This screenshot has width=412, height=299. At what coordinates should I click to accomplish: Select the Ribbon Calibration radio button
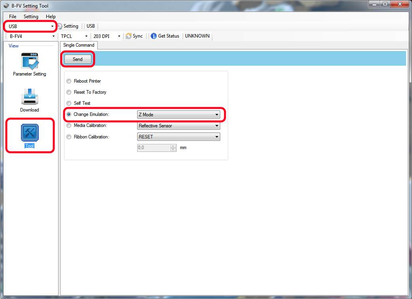pos(69,136)
